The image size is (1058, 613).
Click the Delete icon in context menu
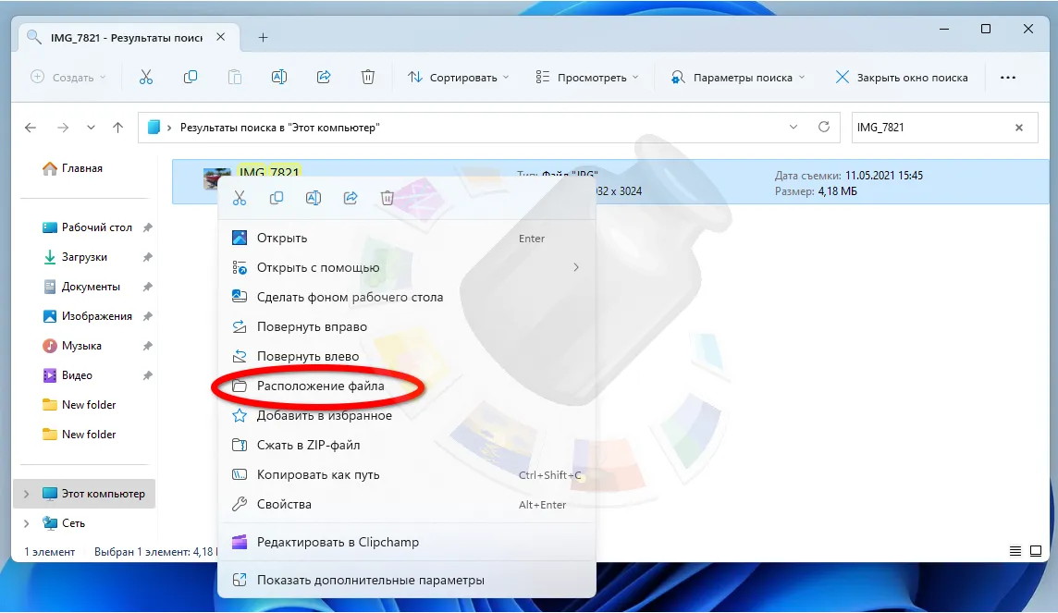pyautogui.click(x=388, y=198)
